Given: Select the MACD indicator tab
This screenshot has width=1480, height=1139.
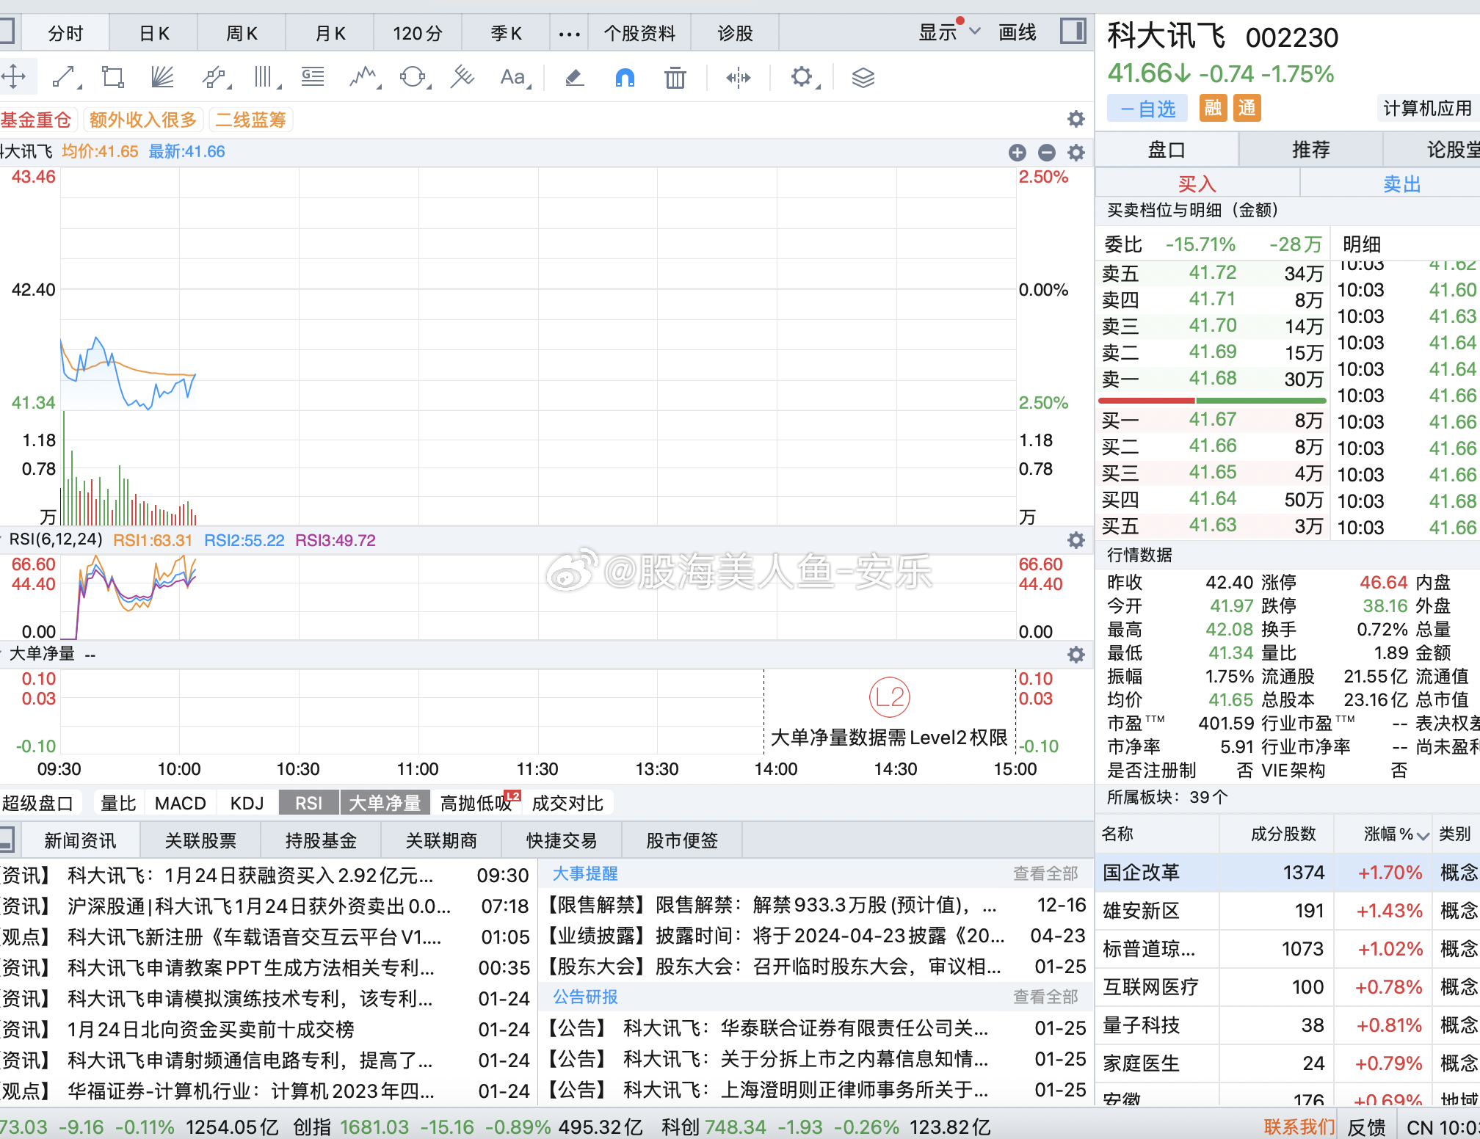Looking at the screenshot, I should coord(181,803).
